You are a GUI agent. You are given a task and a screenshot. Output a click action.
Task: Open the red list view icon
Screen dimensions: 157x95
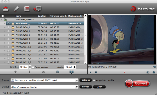click(27, 9)
